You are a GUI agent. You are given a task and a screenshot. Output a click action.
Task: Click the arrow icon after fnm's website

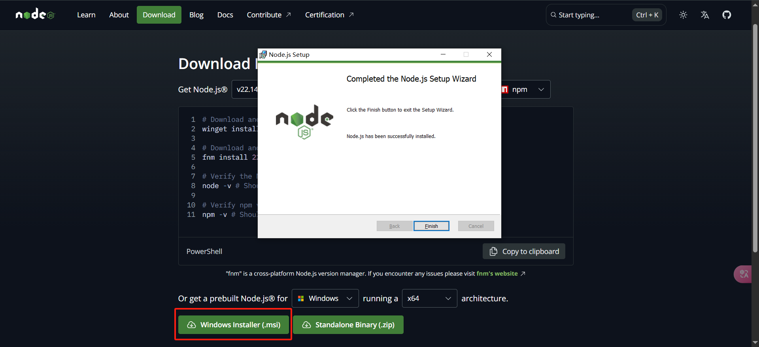tap(523, 274)
